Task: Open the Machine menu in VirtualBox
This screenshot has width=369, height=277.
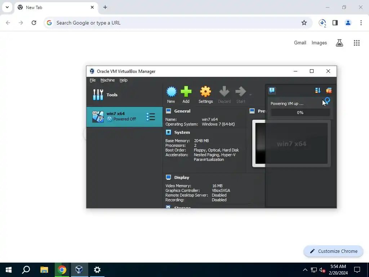Action: pos(107,80)
